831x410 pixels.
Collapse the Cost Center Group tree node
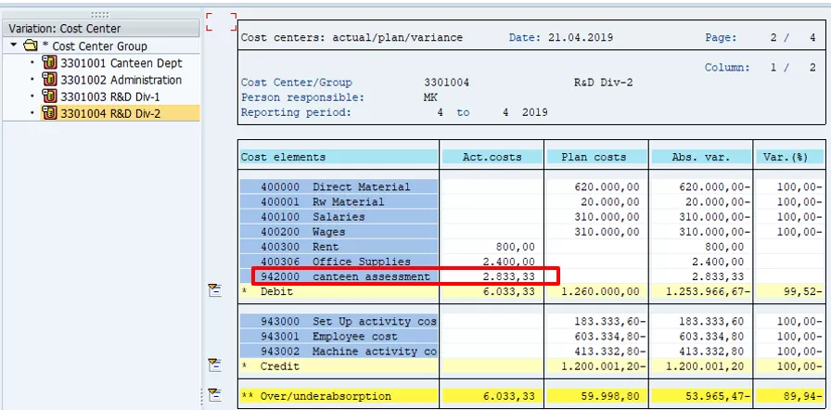coord(14,45)
